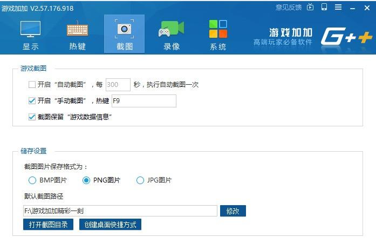Click the 默认截图路径 label

44,196
